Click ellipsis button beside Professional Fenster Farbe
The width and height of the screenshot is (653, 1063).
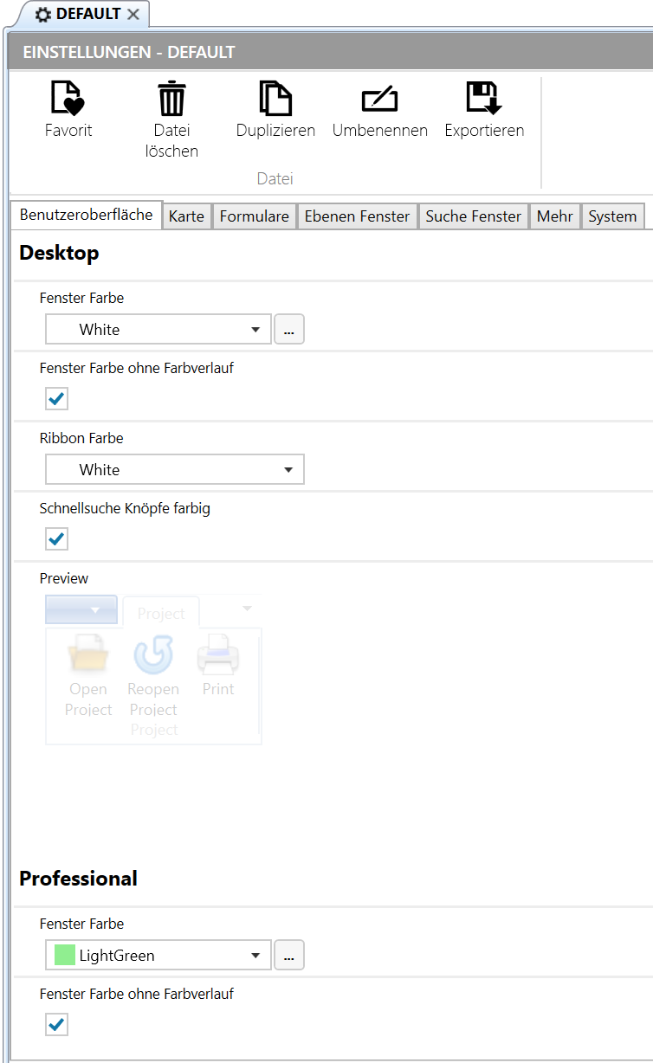[289, 956]
